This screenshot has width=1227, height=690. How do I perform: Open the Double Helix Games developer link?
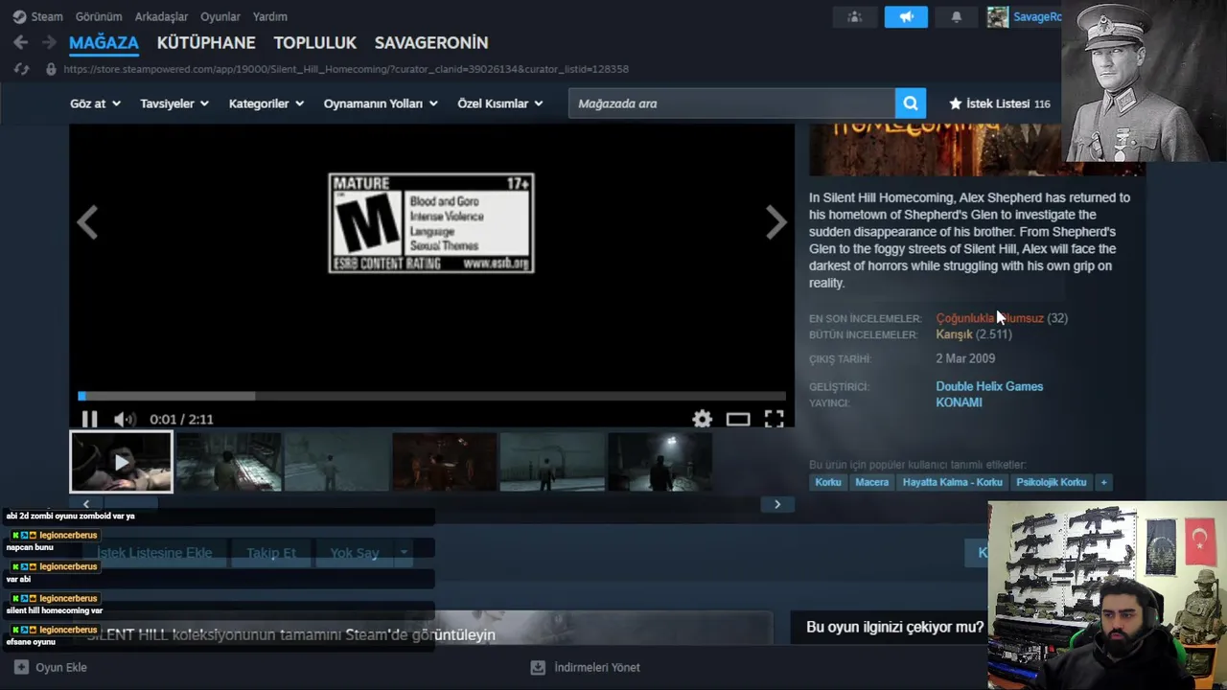pyautogui.click(x=989, y=386)
